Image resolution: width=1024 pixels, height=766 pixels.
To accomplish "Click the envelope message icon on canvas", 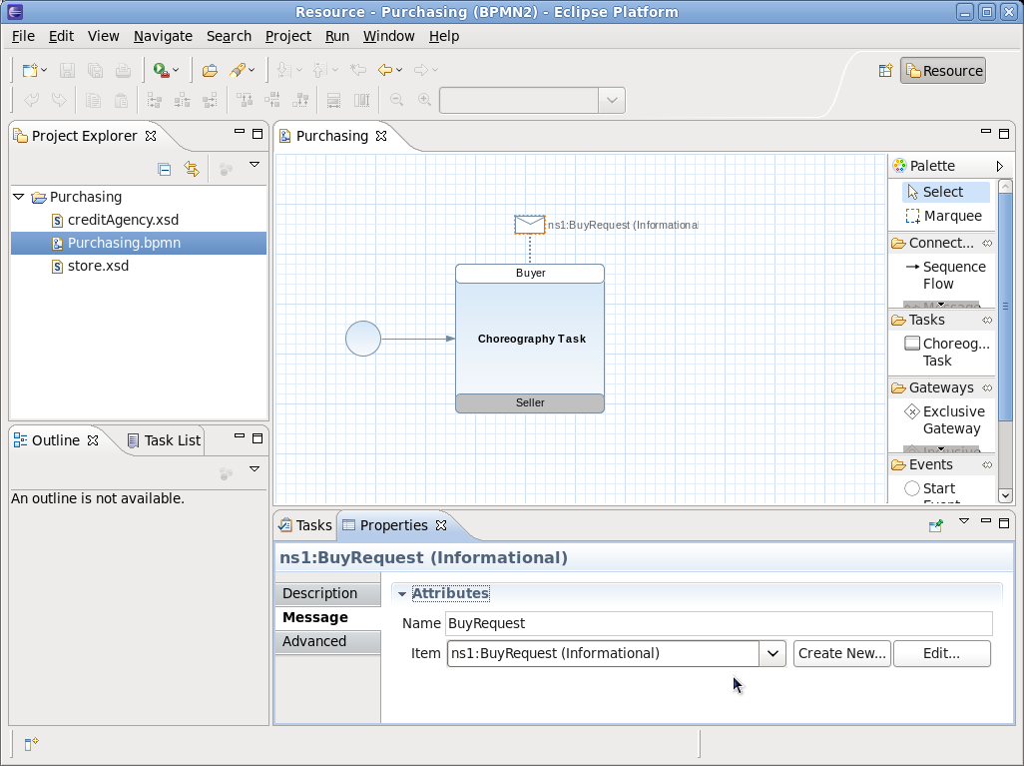I will (530, 224).
